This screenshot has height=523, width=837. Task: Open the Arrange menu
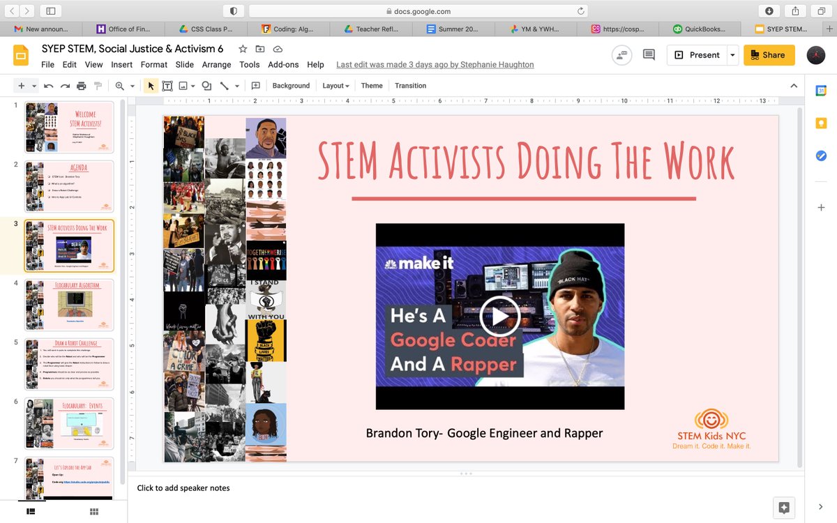[216, 64]
